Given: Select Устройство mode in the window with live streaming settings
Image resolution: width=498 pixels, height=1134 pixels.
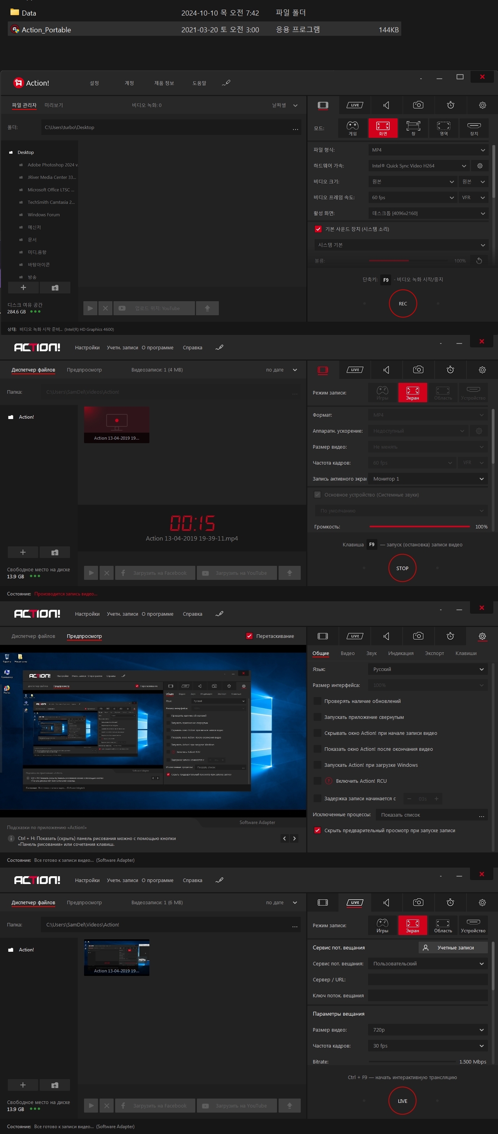Looking at the screenshot, I should [473, 925].
